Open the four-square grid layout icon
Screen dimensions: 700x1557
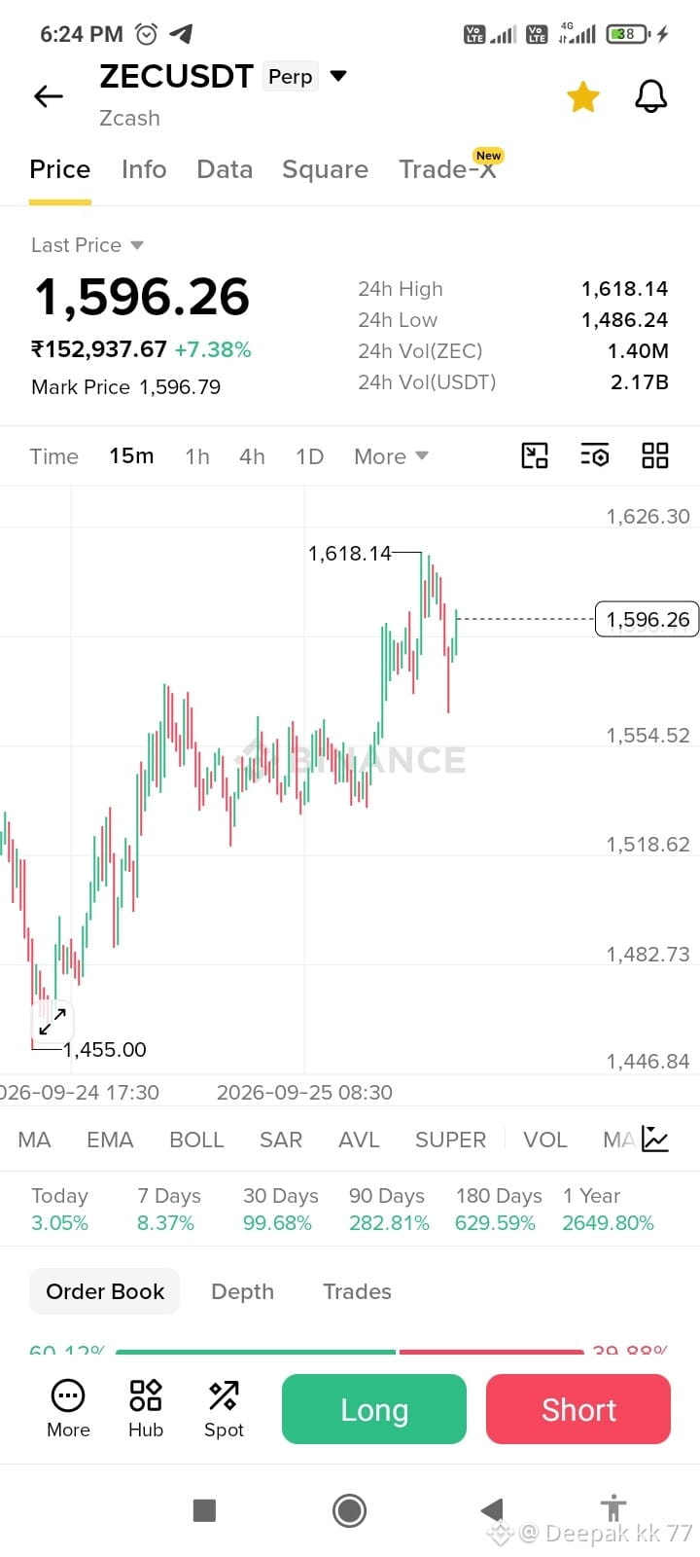point(655,455)
